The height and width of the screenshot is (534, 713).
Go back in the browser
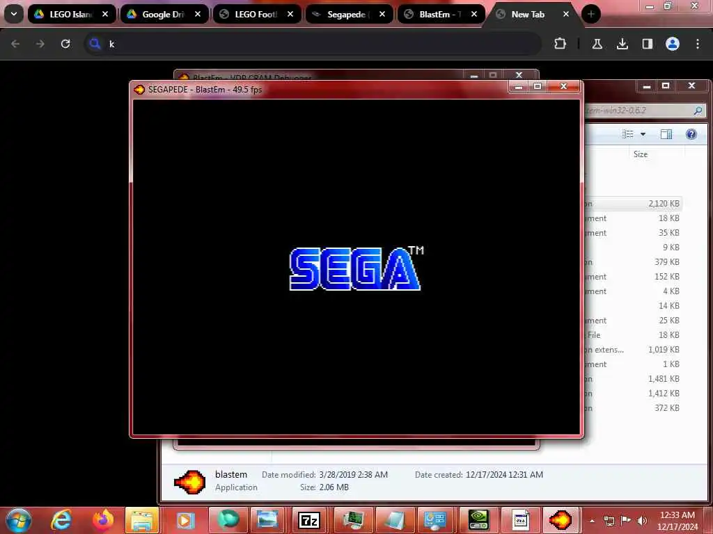[x=15, y=44]
